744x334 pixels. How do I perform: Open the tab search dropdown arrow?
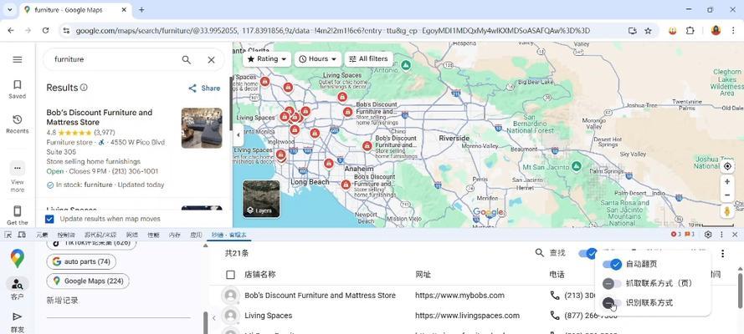click(x=9, y=9)
